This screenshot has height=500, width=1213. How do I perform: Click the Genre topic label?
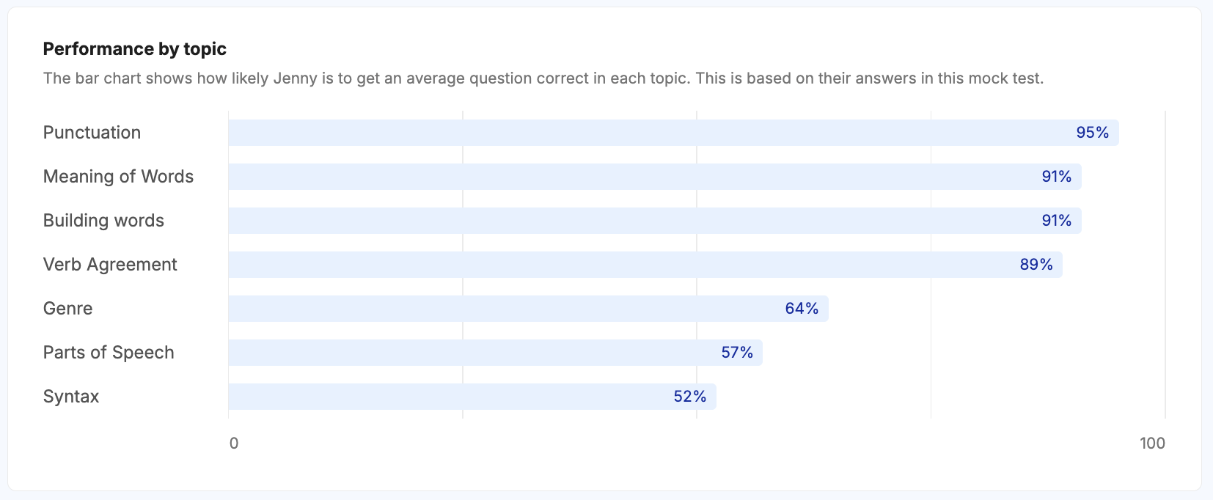(x=67, y=309)
